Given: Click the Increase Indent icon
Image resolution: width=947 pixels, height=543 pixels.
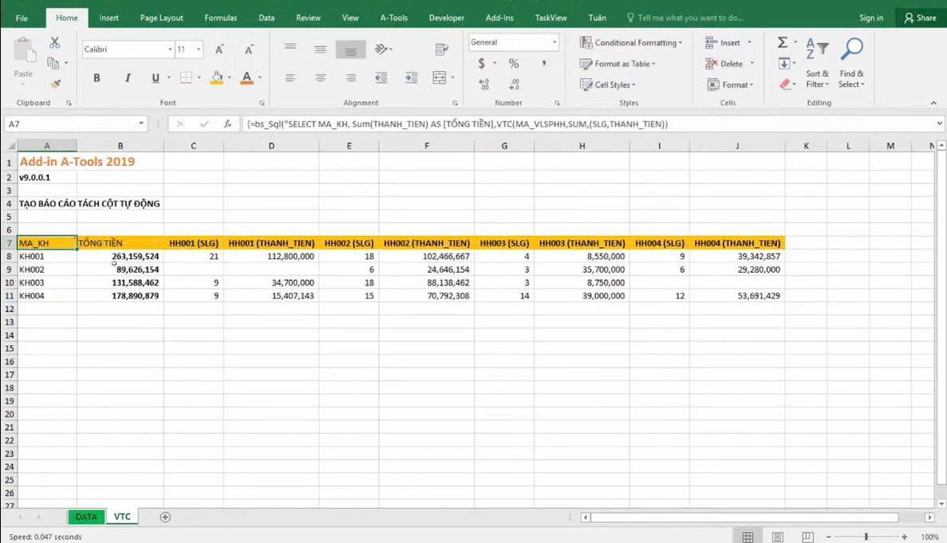Looking at the screenshot, I should 411,77.
